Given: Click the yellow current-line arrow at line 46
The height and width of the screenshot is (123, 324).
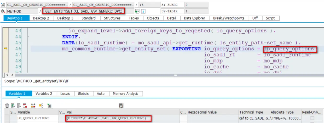Looking at the screenshot, I should (5, 49).
